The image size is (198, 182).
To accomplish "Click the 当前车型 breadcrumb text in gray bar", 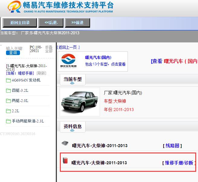I will pyautogui.click(x=40, y=33).
